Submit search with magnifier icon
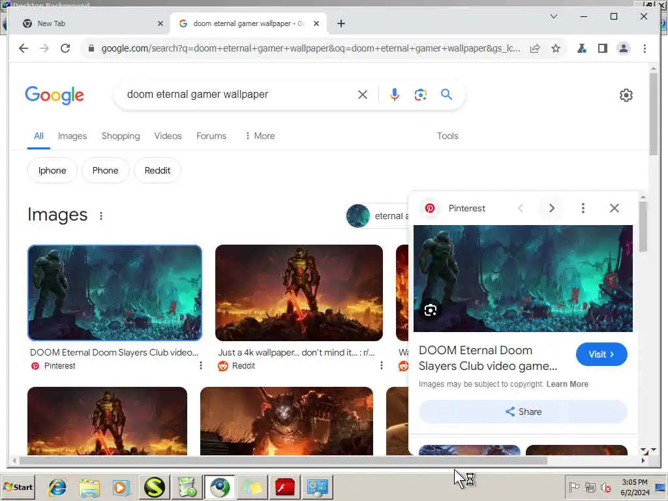Screen dimensions: 668x501 [x=446, y=94]
